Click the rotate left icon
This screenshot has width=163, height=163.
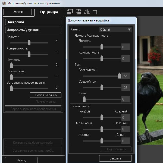70,11
